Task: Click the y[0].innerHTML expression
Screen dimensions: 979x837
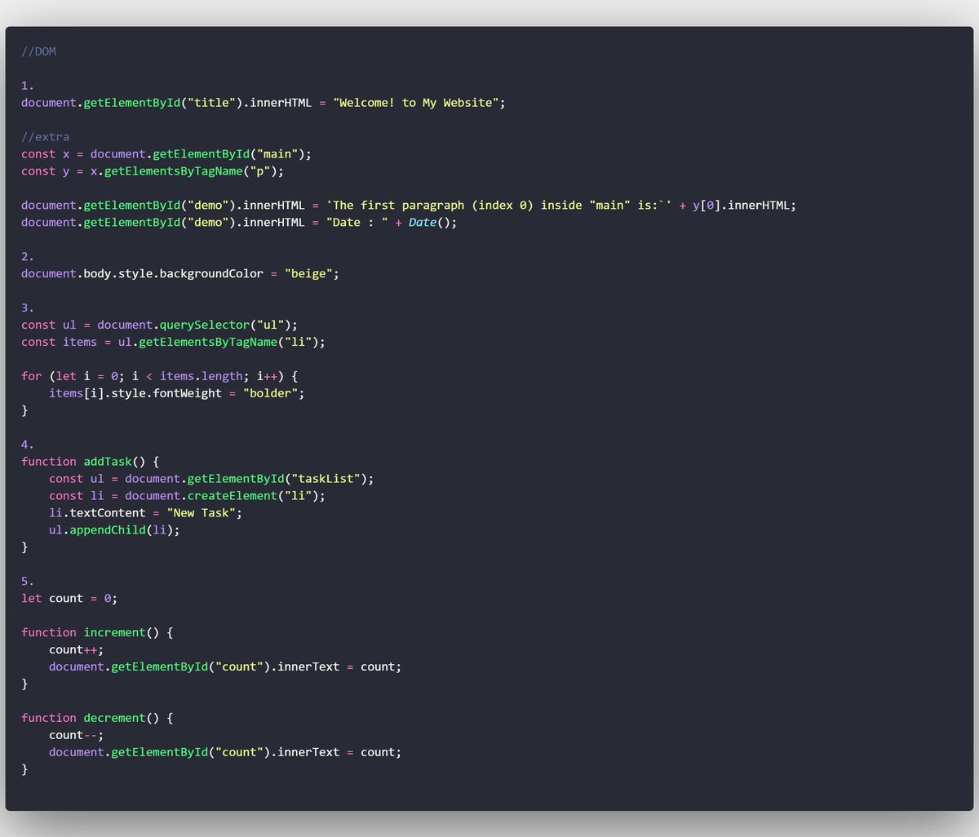Action: 742,206
